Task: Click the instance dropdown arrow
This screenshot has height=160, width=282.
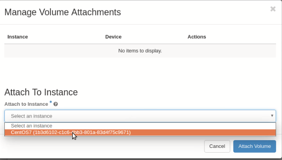Action: click(x=272, y=116)
